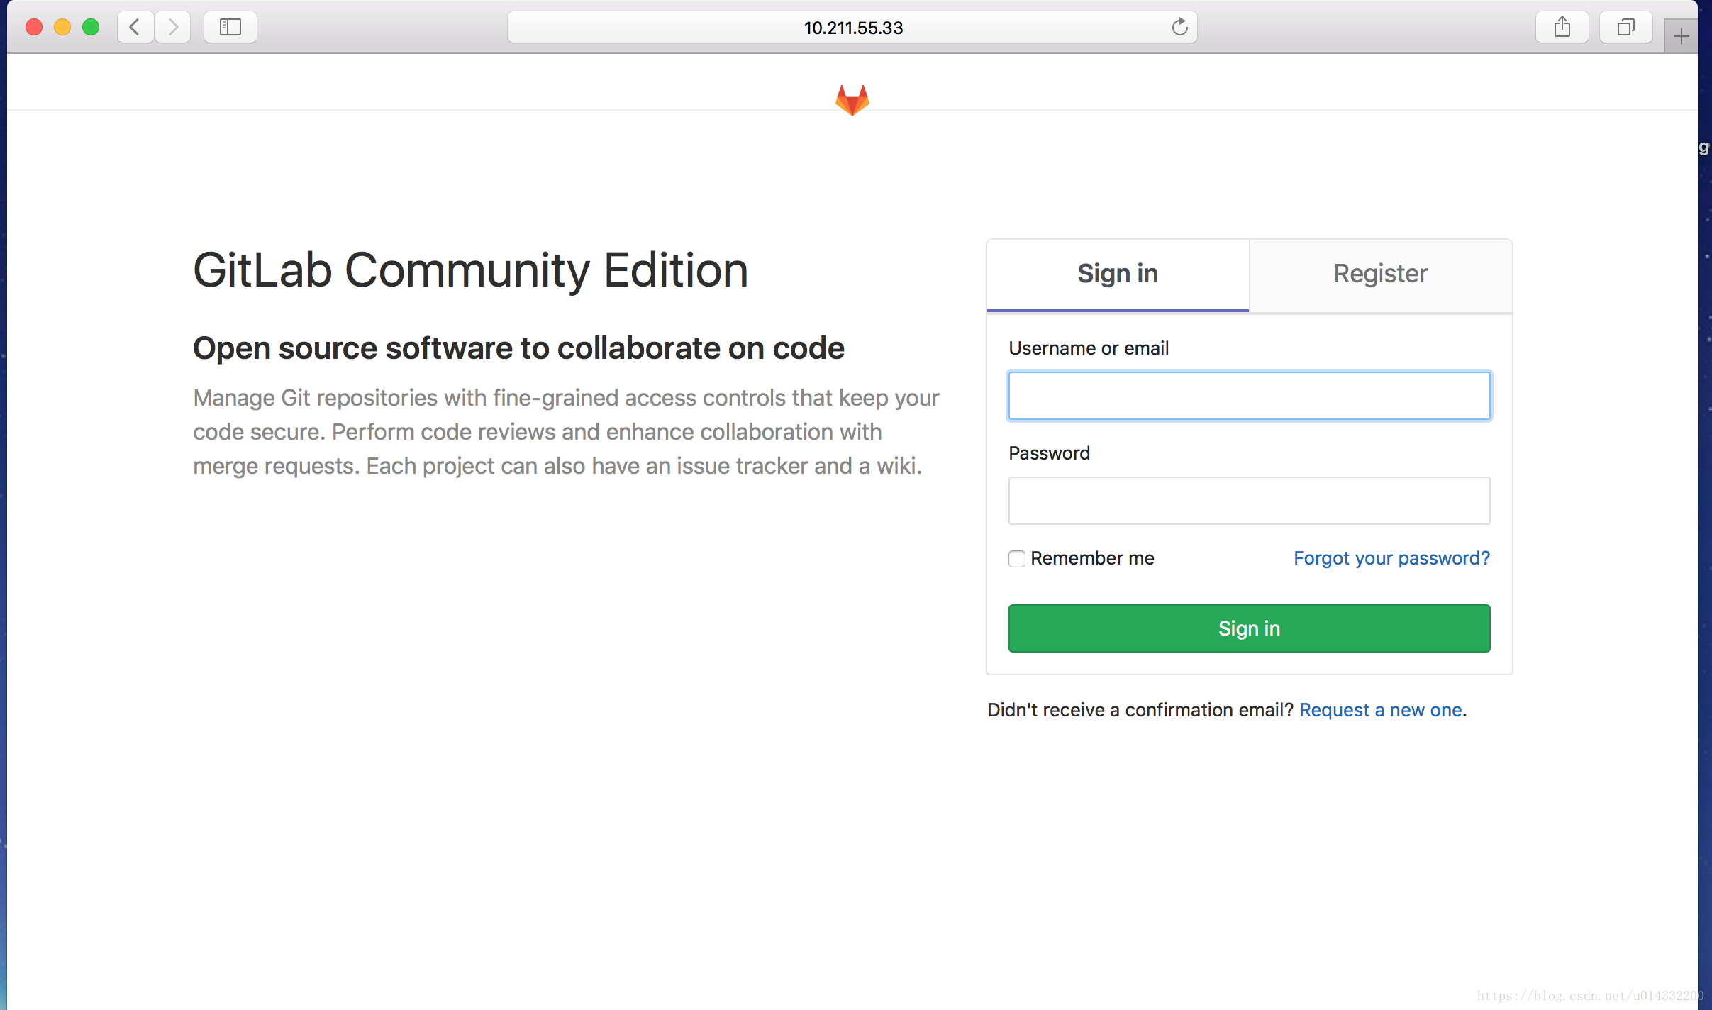Maximize the window using the green button
This screenshot has width=1712, height=1010.
click(x=91, y=28)
